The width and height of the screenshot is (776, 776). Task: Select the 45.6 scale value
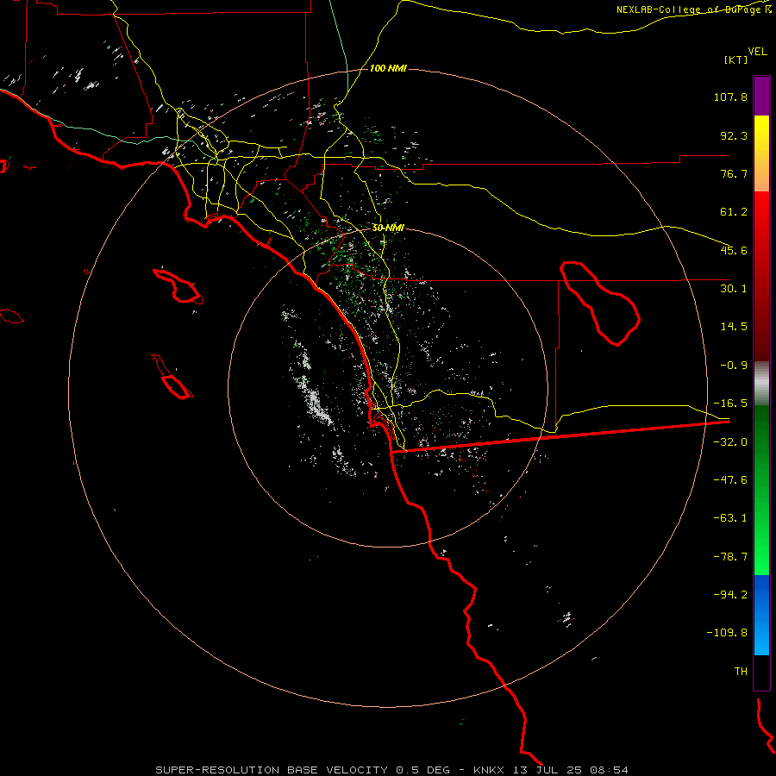click(734, 250)
